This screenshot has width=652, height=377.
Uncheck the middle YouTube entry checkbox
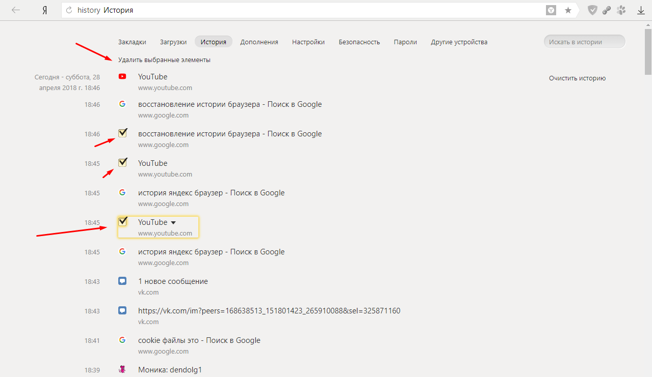click(122, 163)
